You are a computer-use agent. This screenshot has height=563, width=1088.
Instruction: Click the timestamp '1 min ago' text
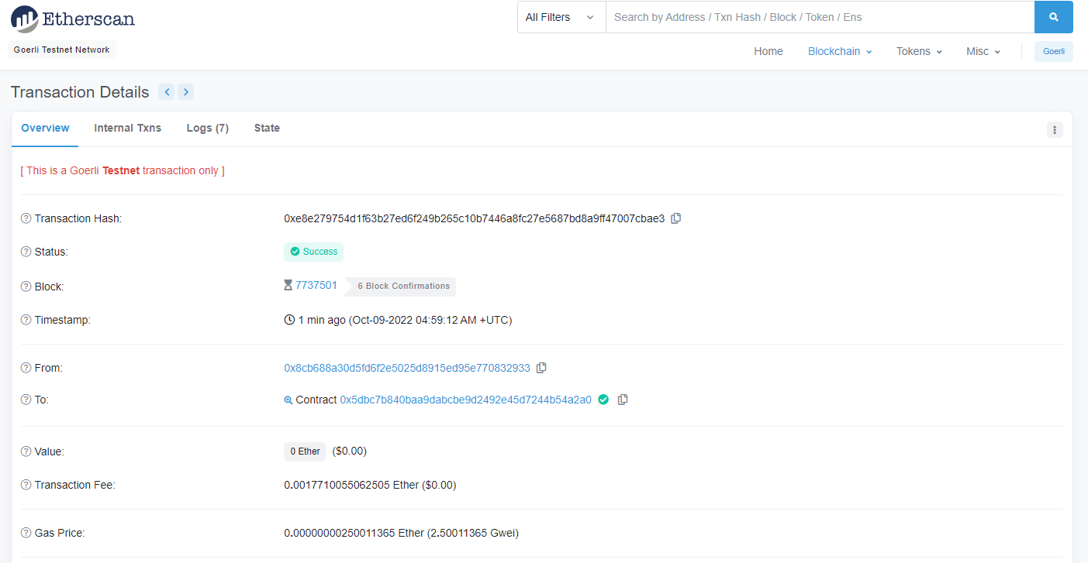322,320
